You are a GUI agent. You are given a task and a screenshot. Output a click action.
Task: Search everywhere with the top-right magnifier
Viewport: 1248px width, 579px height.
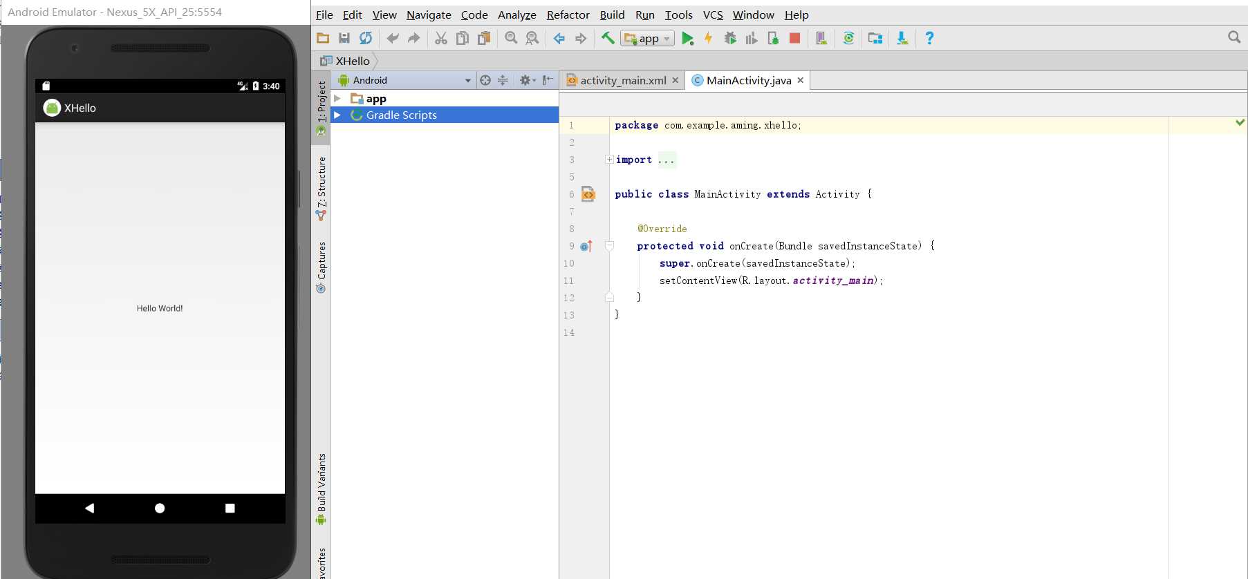pos(1234,37)
